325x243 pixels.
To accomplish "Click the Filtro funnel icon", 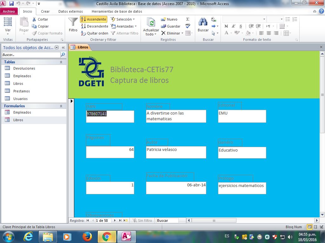I will click(x=73, y=22).
